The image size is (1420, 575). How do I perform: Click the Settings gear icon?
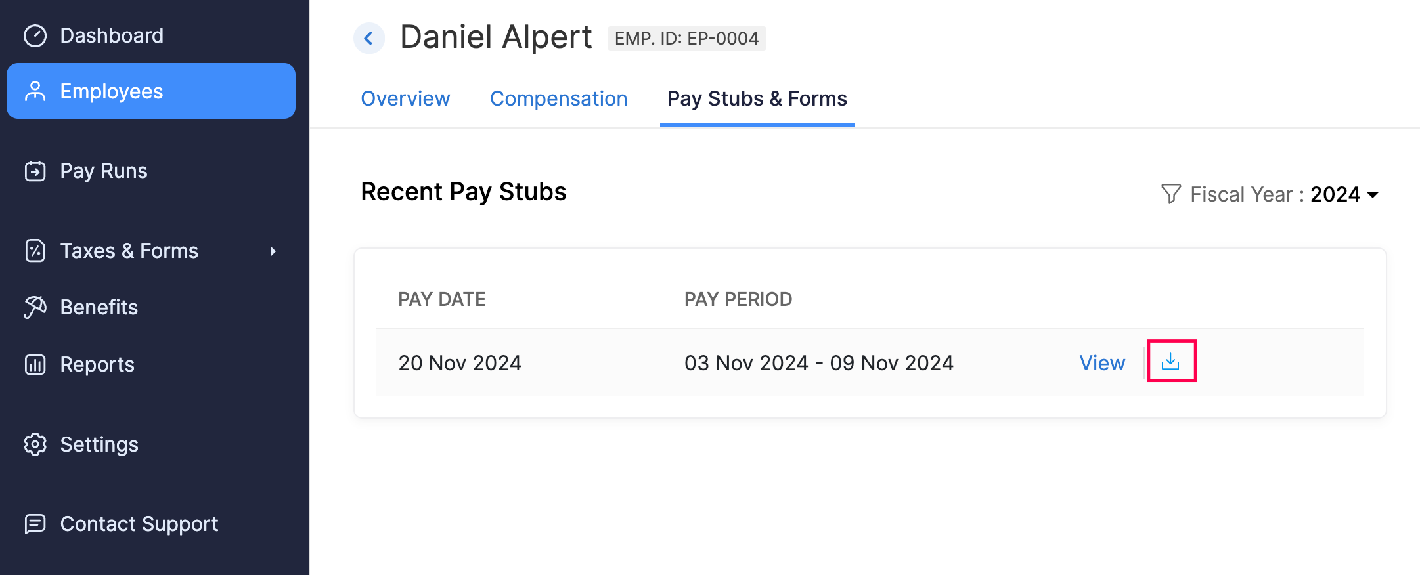click(x=35, y=444)
